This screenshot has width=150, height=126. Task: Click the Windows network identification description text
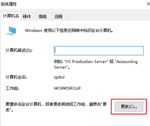click(x=69, y=31)
